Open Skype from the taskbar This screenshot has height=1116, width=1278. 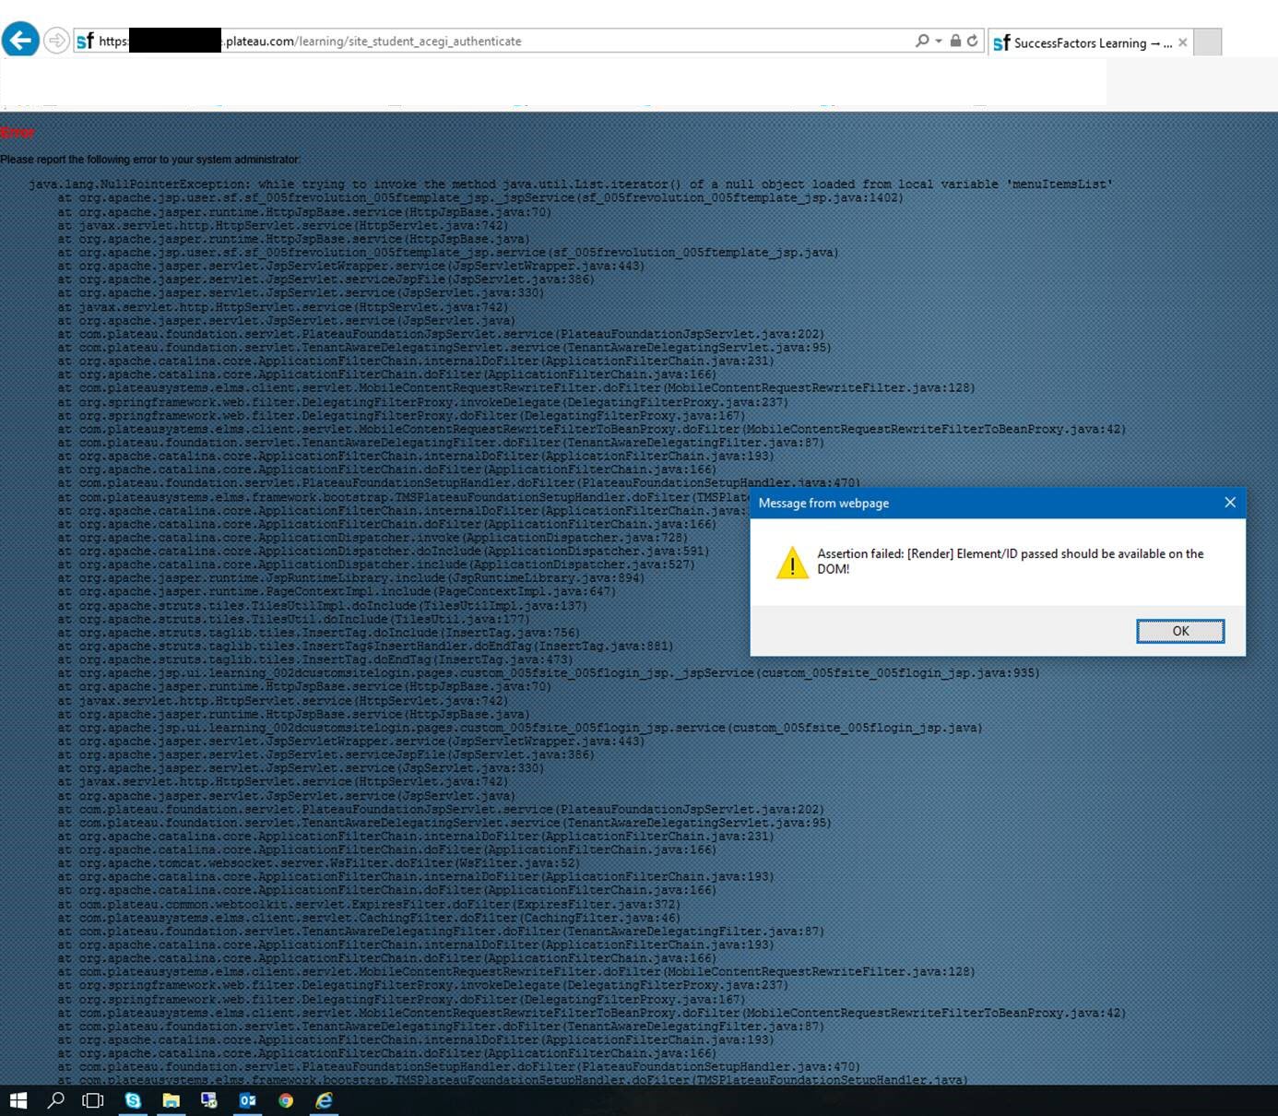tap(134, 1100)
